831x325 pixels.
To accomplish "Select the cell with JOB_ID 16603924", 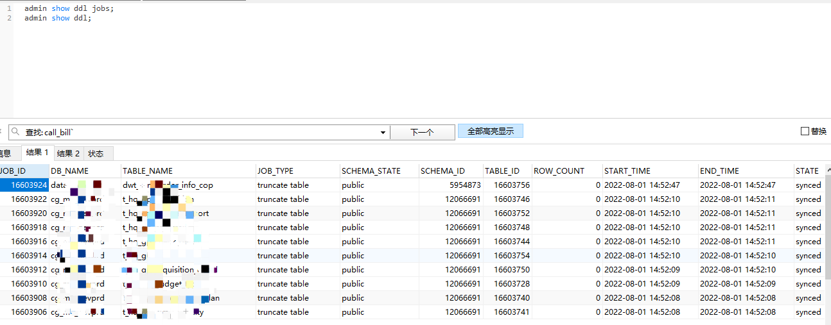I will [26, 185].
